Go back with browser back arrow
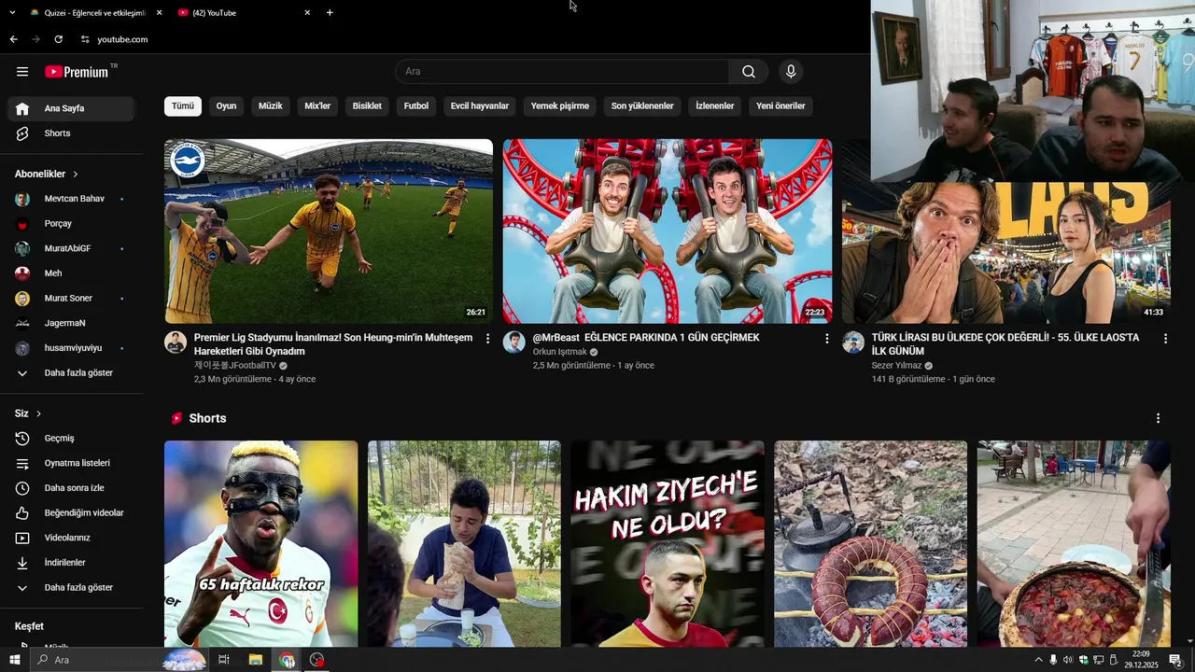The image size is (1195, 672). 13,39
